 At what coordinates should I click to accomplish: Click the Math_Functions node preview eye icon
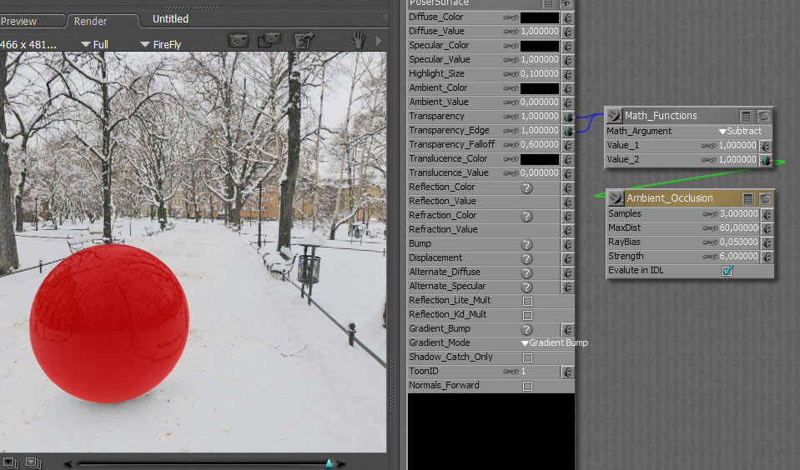pyautogui.click(x=763, y=117)
